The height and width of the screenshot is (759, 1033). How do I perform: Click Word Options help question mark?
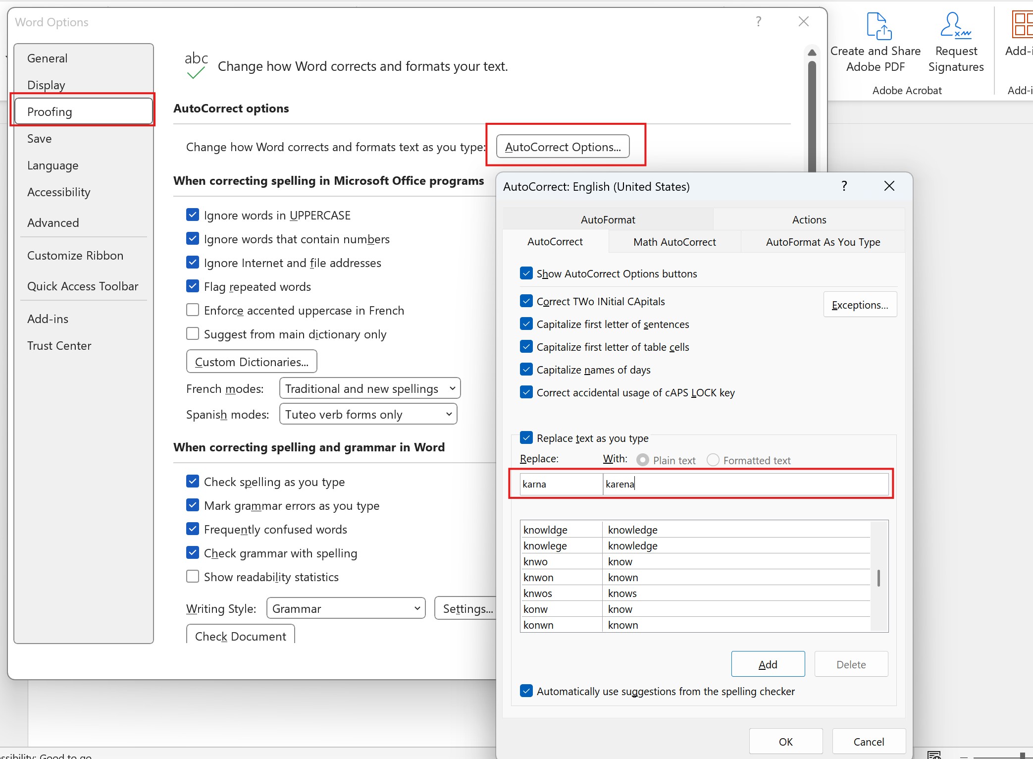tap(758, 22)
